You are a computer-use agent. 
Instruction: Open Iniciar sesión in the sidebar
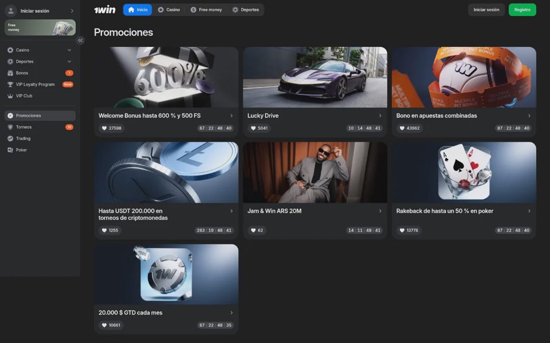(40, 11)
